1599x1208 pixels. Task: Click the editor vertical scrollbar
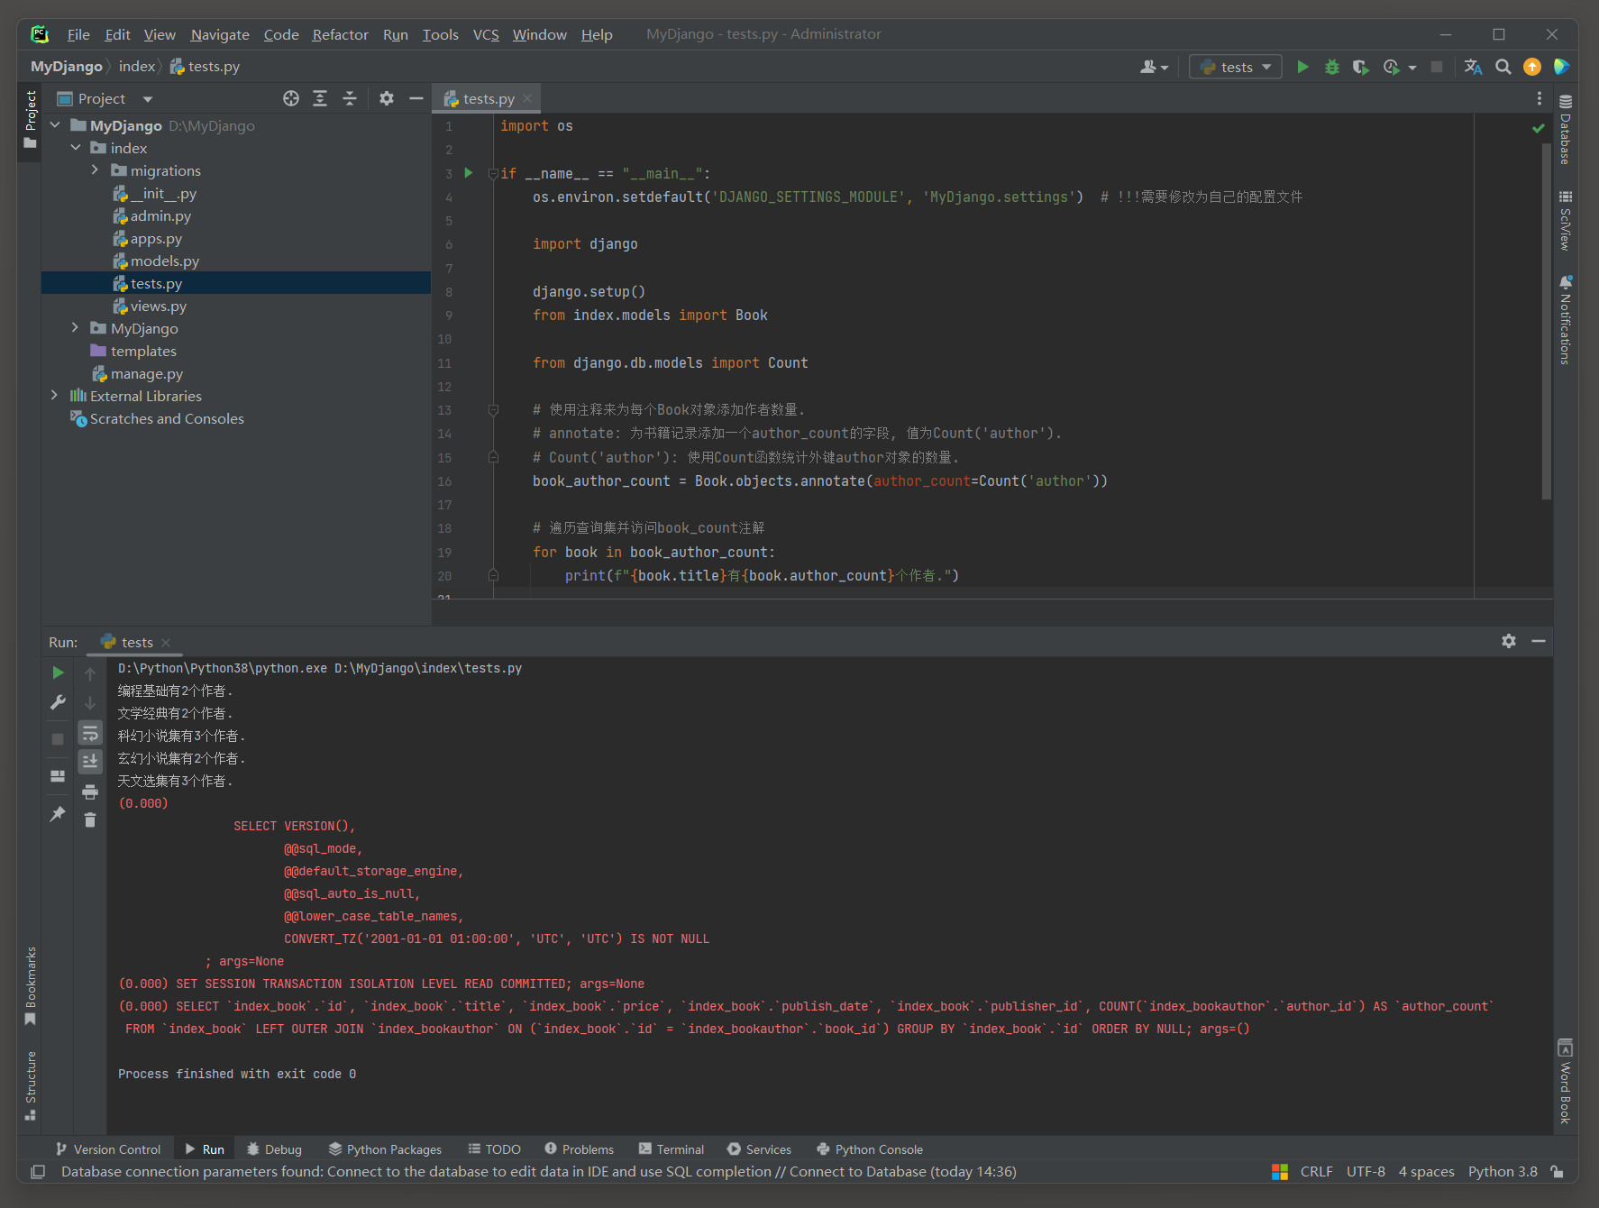click(1547, 321)
